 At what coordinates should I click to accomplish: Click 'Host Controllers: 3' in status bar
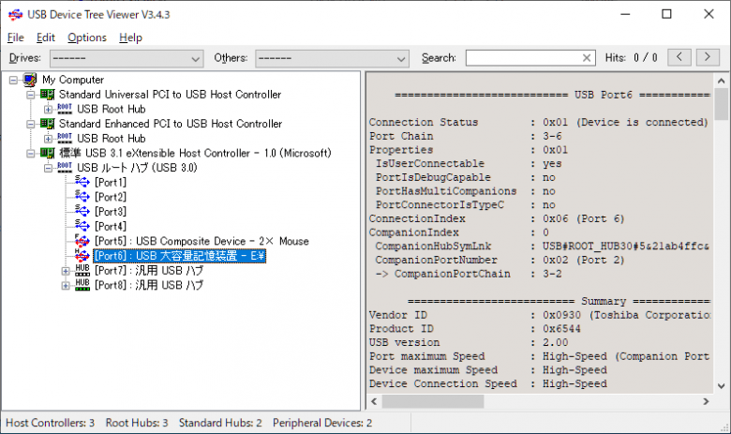51,423
